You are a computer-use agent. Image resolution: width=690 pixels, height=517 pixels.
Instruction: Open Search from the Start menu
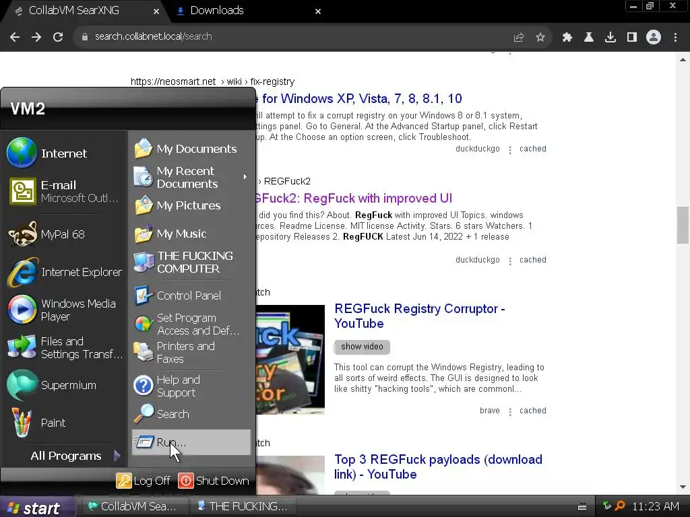(191, 414)
